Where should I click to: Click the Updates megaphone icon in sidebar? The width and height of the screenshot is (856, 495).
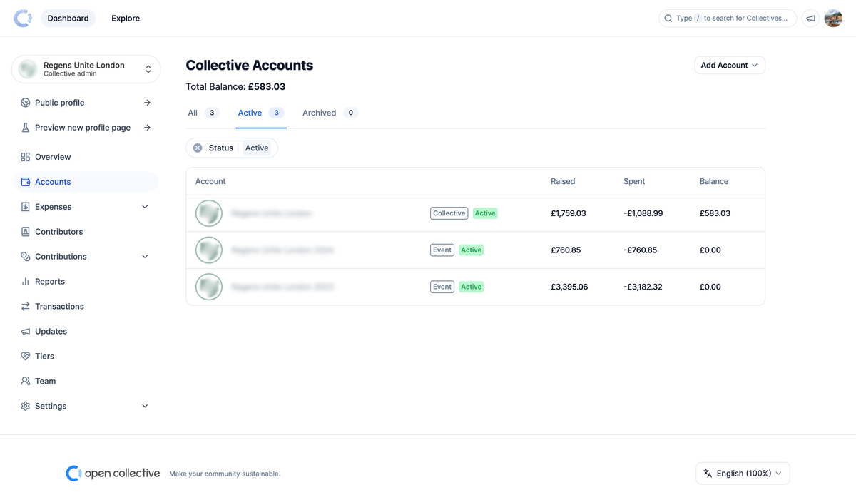[x=26, y=332]
